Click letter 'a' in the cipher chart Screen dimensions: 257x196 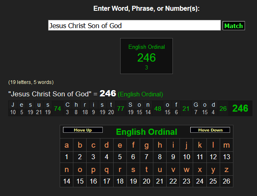(x=67, y=145)
